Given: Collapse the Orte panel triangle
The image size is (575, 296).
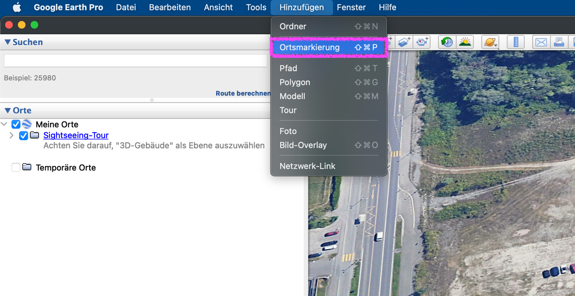Looking at the screenshot, I should point(7,110).
